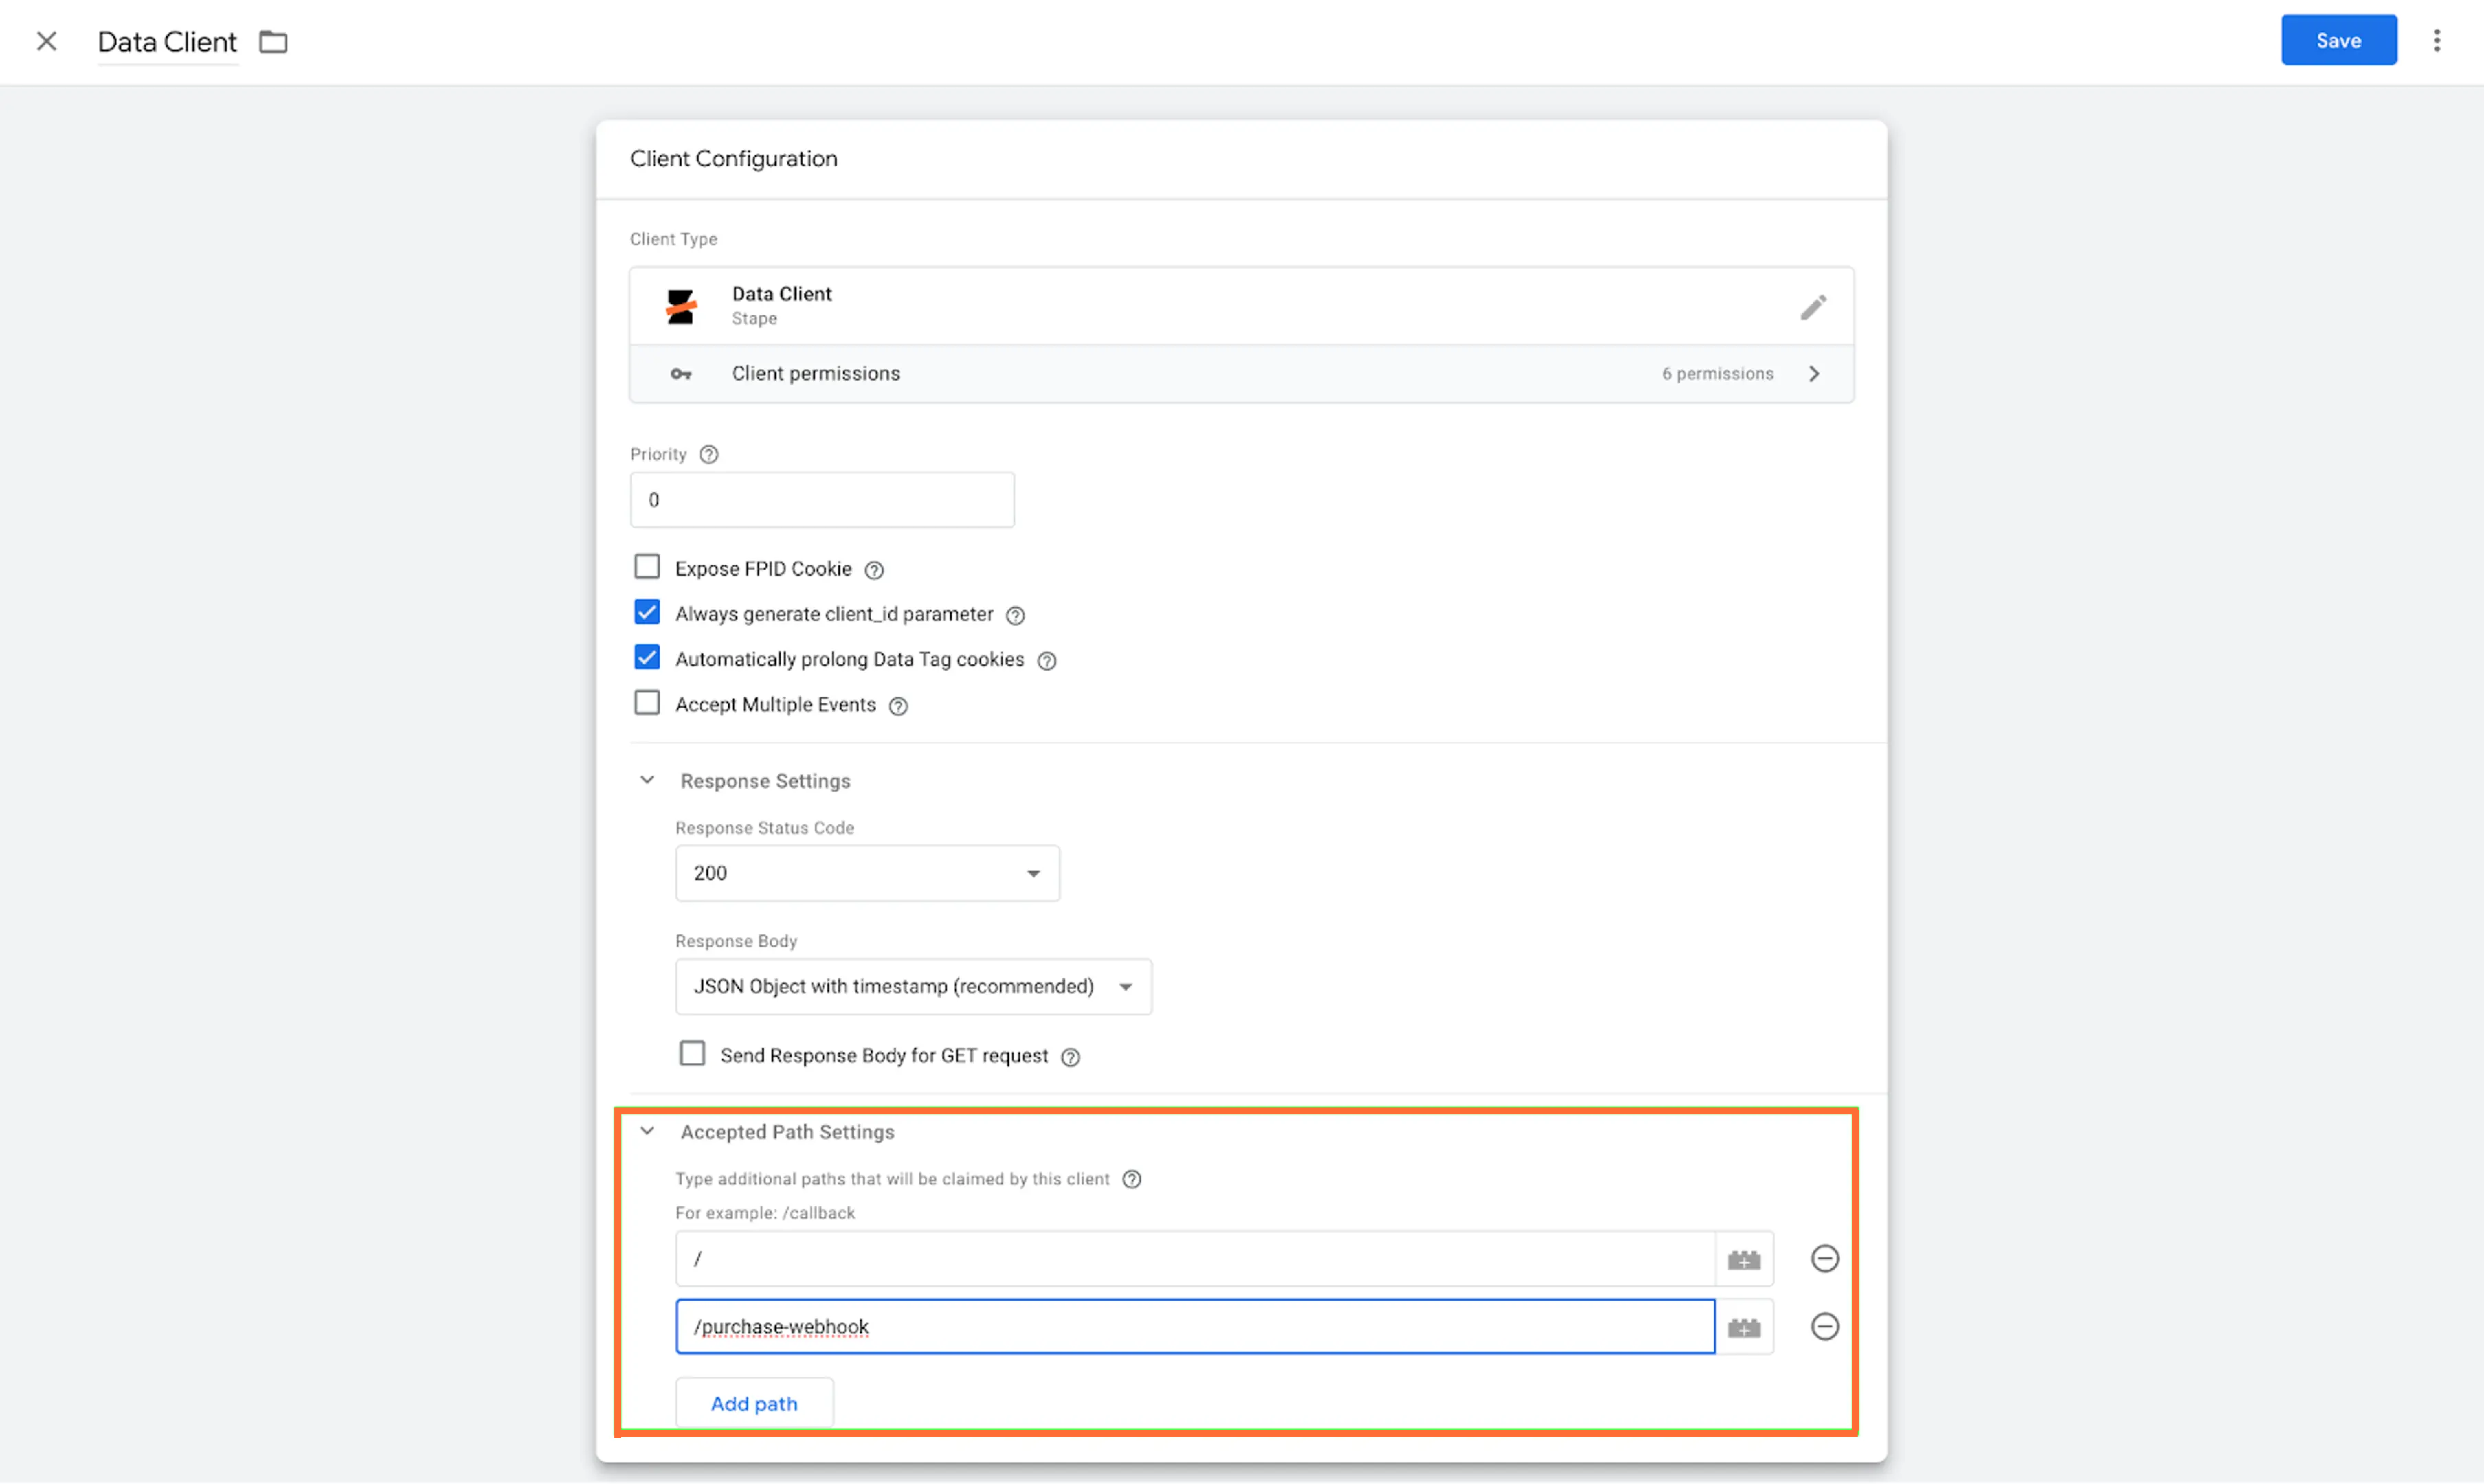Click the 'For example: /callback' hint text
The height and width of the screenshot is (1484, 2484).
765,1213
